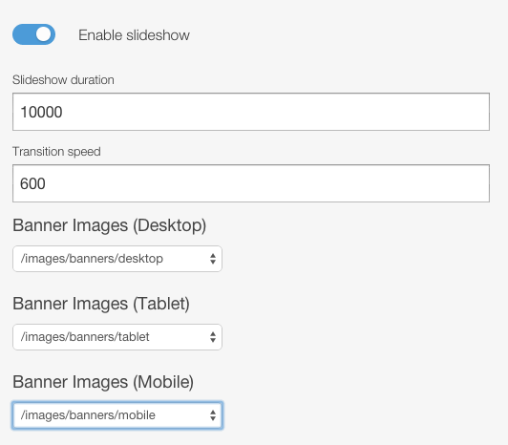The height and width of the screenshot is (445, 508).
Task: Click the "Enable slideshow" label text
Action: click(x=134, y=35)
